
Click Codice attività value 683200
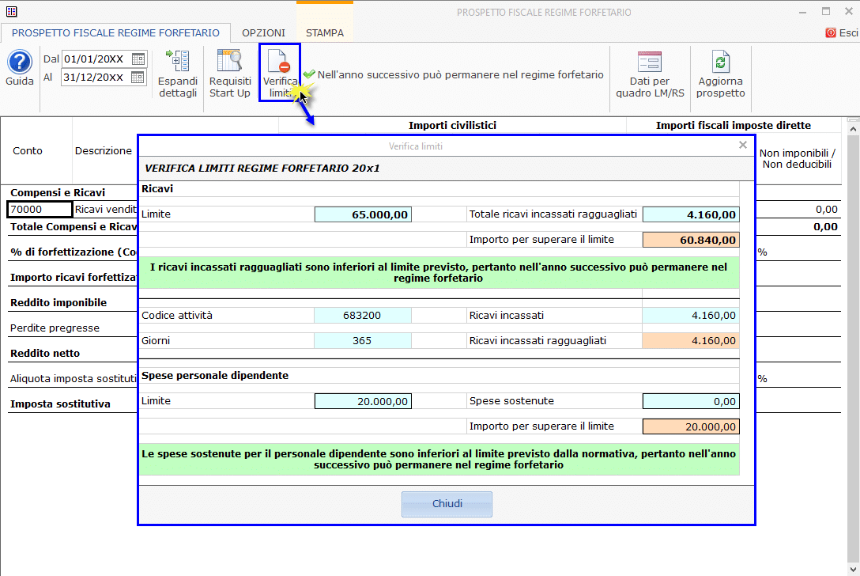(x=363, y=315)
